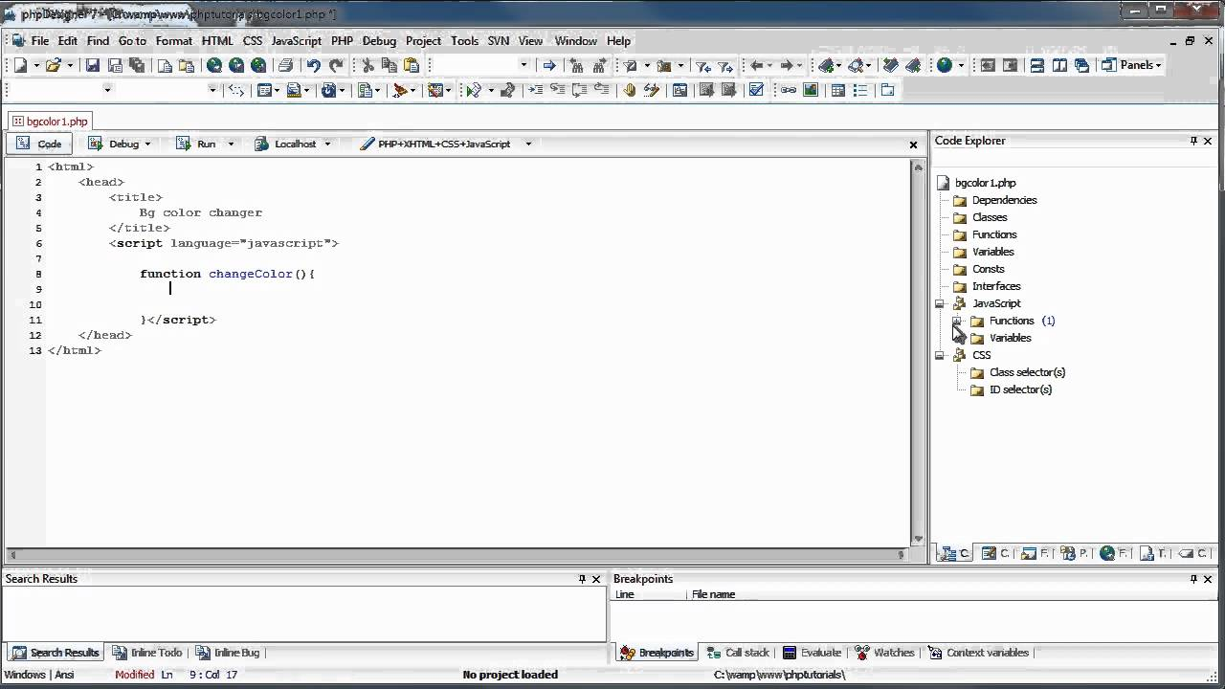The width and height of the screenshot is (1225, 689).
Task: Click the blue Go arrow icon
Action: [x=549, y=65]
